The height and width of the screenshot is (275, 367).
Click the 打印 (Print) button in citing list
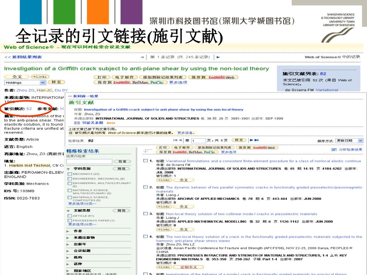pyautogui.click(x=163, y=148)
